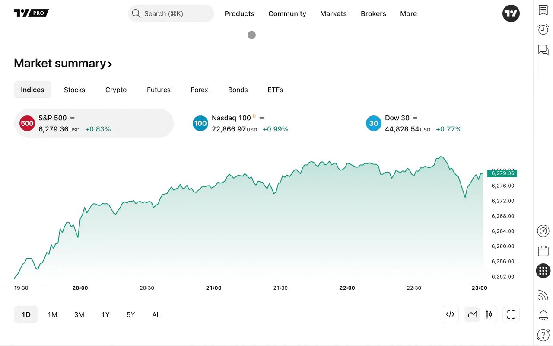Expand the Market summary section
553x346 pixels.
(x=63, y=63)
